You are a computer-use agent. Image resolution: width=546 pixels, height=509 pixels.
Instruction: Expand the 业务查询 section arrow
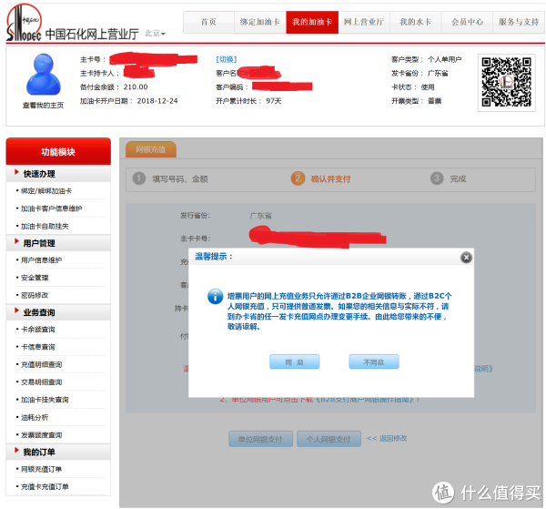16,310
